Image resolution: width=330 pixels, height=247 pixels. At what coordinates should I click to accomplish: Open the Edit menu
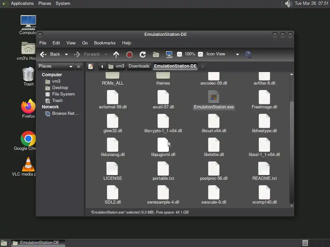tap(56, 43)
